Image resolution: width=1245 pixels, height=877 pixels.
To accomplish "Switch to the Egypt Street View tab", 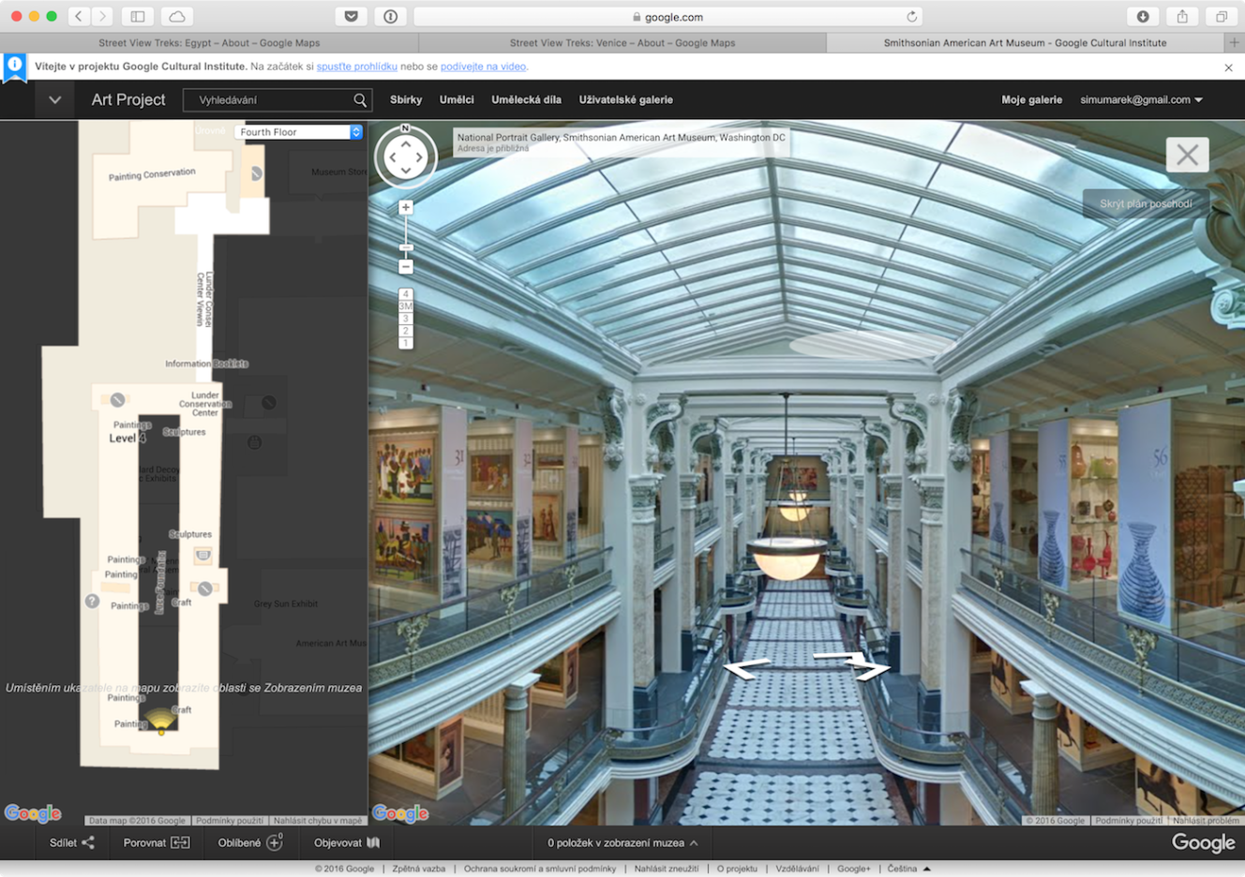I will coord(209,42).
